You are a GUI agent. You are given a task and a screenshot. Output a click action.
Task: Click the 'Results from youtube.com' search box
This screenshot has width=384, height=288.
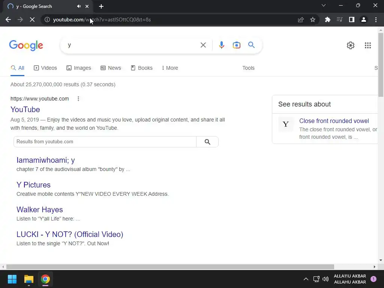[x=105, y=141]
